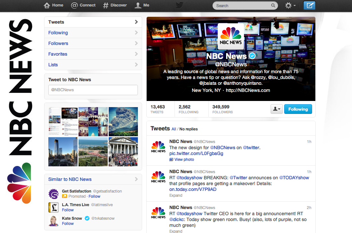The image size is (352, 233).
Task: Click the Connect @ icon
Action: click(x=74, y=5)
